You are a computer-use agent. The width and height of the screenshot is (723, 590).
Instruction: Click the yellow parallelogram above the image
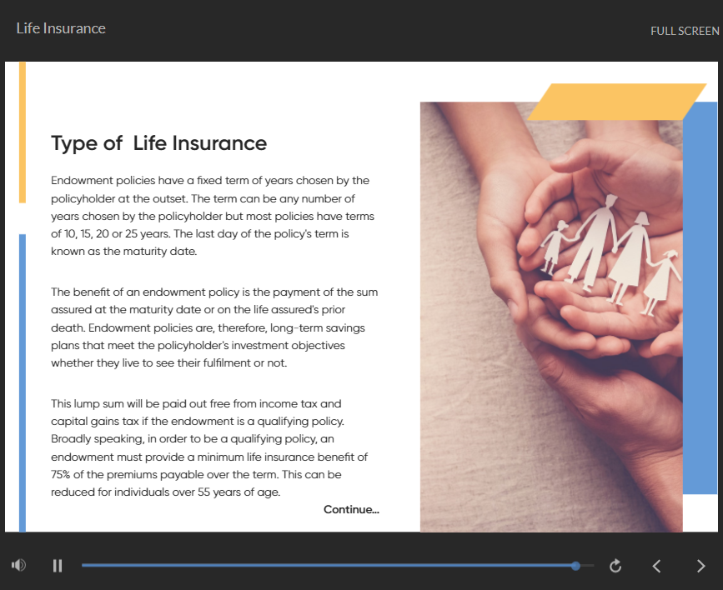click(x=617, y=102)
